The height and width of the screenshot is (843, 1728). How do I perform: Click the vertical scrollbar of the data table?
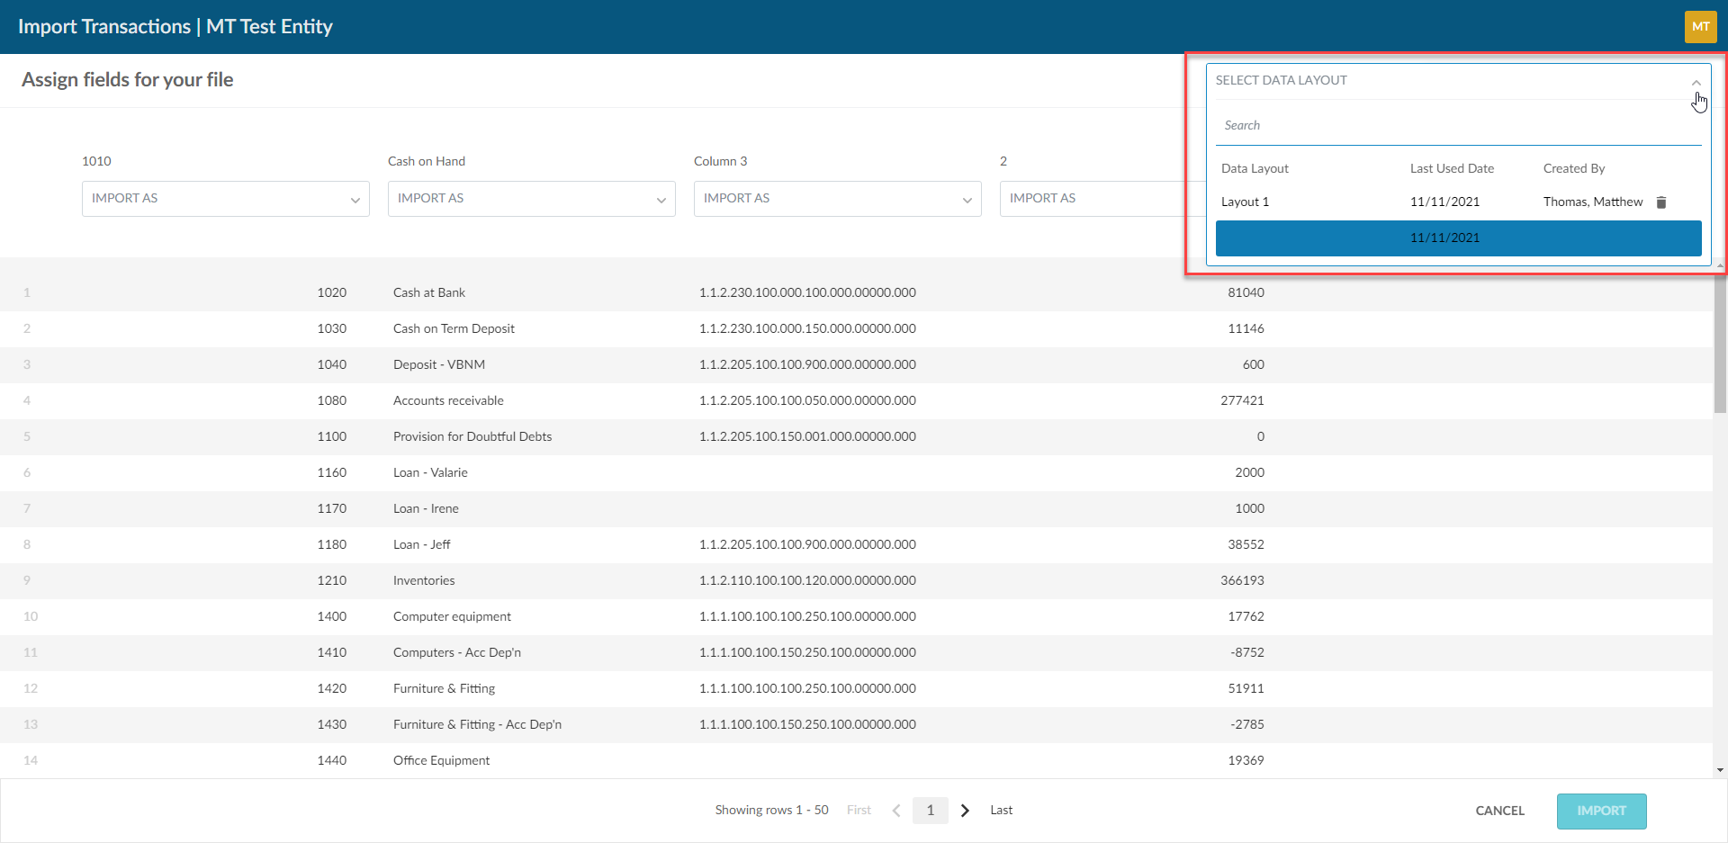pyautogui.click(x=1720, y=342)
